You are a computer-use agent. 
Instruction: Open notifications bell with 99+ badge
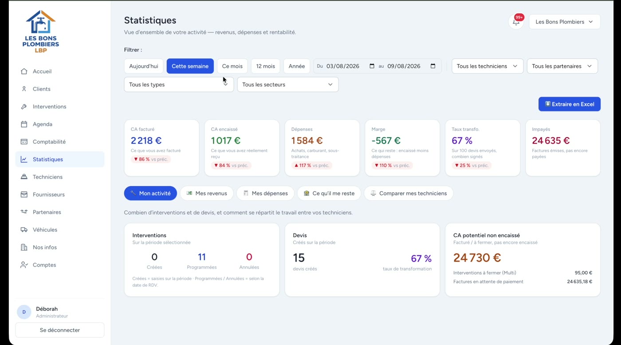[x=516, y=22]
